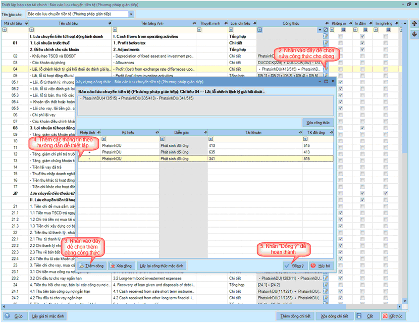Click filter icon under Tên chỉ tiêu column

[32, 30]
